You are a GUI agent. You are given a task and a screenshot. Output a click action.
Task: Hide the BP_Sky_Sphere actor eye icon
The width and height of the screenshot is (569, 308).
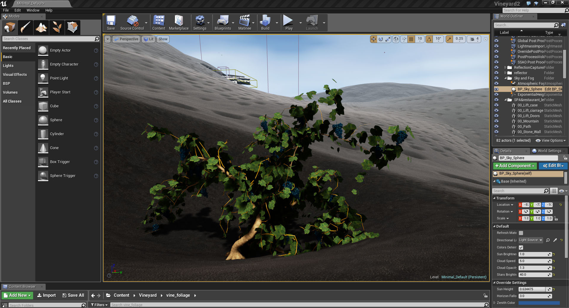click(x=496, y=89)
